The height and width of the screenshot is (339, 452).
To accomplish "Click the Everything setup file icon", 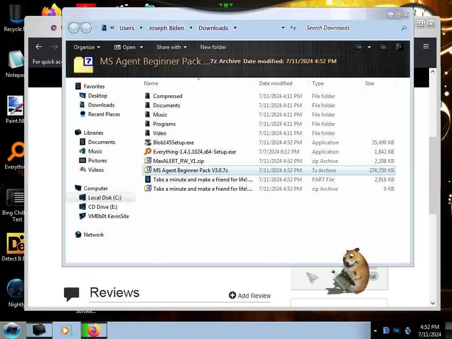I will point(147,151).
